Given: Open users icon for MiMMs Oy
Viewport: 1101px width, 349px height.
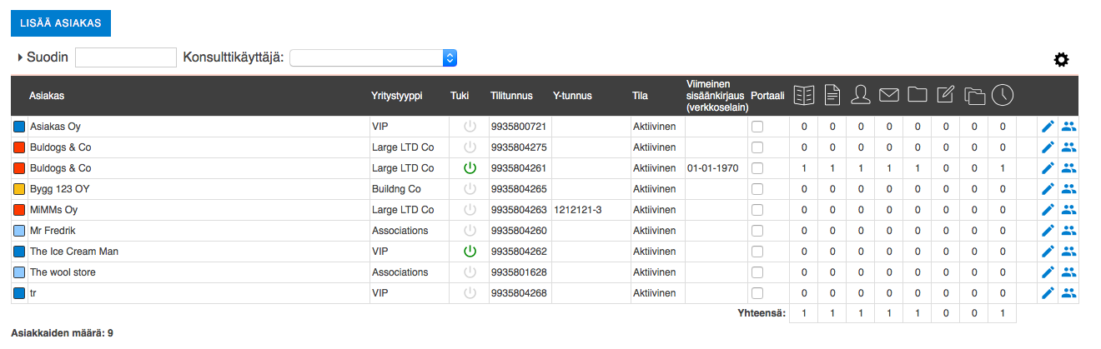Looking at the screenshot, I should click(1068, 210).
